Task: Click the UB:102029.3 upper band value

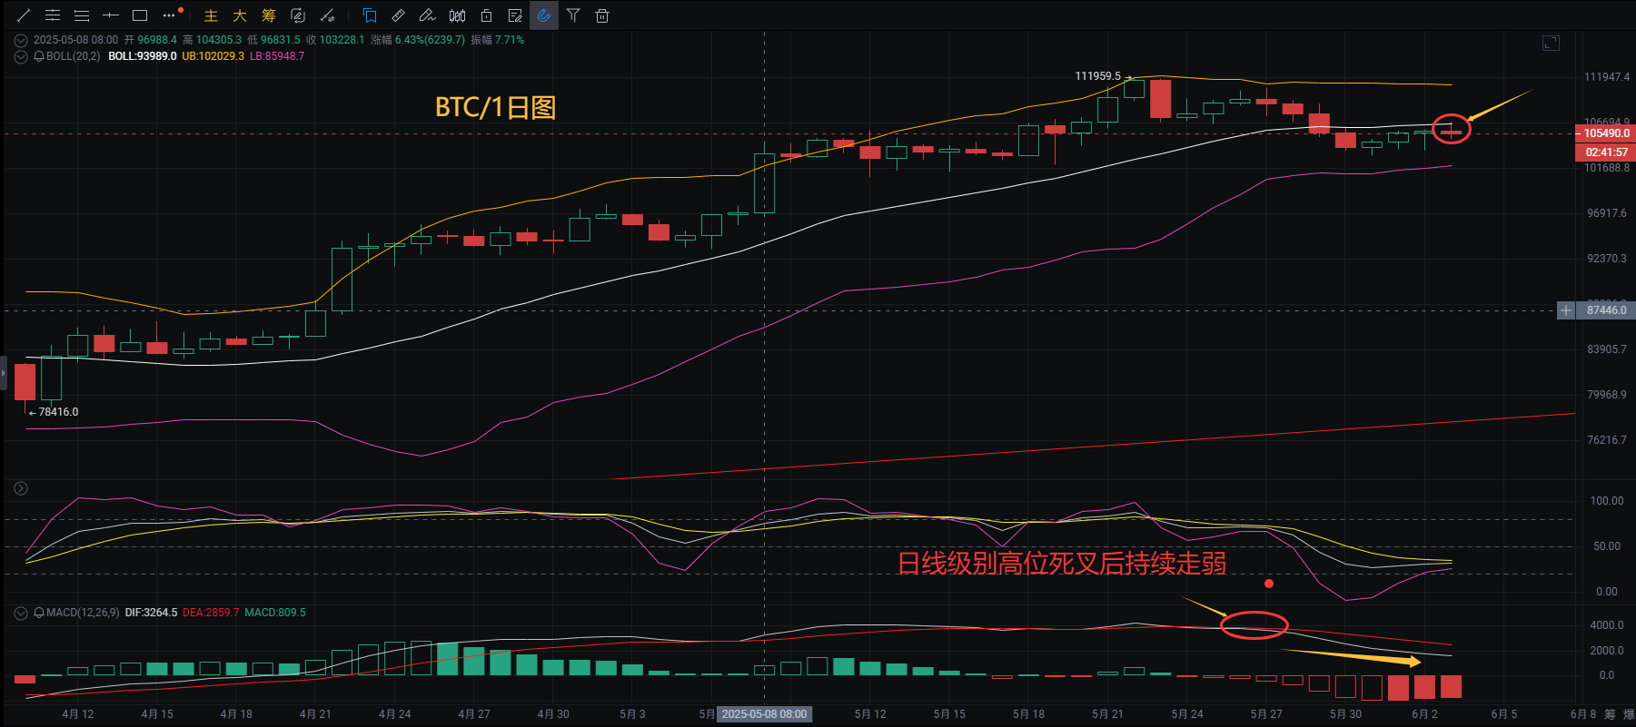Action: click(x=213, y=56)
